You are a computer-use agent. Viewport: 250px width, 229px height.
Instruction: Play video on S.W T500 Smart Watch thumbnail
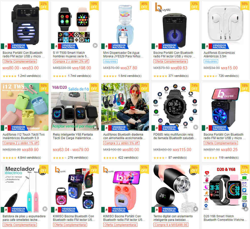coord(95,45)
